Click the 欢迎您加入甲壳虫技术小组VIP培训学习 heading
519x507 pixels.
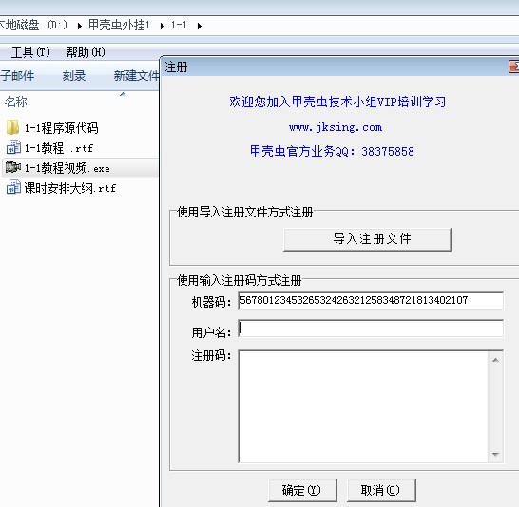(x=337, y=102)
